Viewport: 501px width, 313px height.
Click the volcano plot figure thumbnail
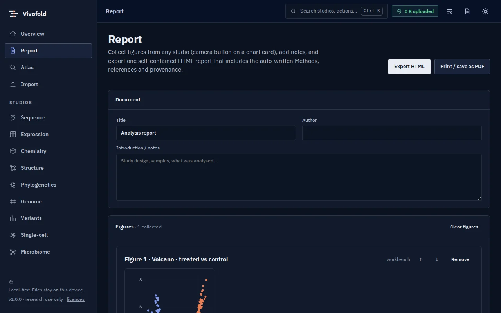(170, 291)
